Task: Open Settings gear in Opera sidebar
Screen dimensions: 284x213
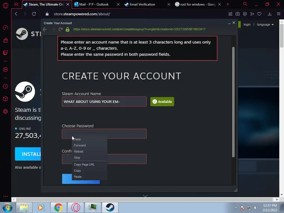Action: 6,111
